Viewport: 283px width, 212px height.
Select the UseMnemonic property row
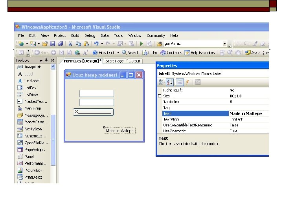click(215, 131)
